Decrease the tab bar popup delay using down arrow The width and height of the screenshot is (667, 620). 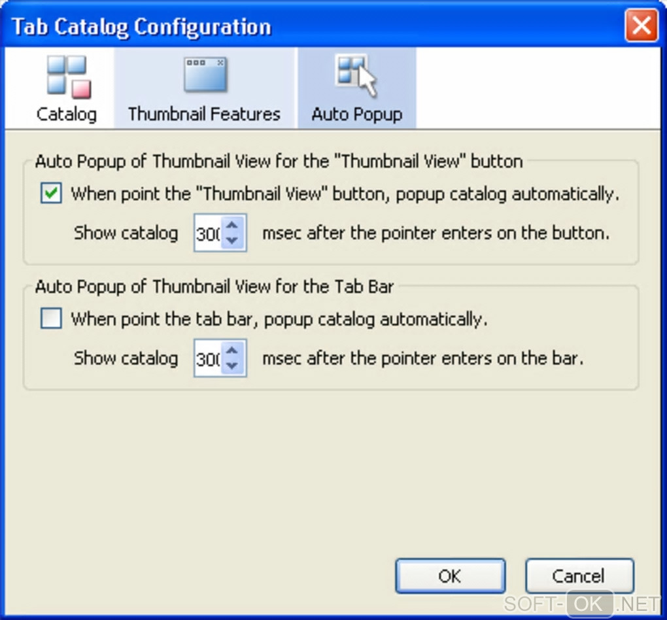pyautogui.click(x=231, y=365)
